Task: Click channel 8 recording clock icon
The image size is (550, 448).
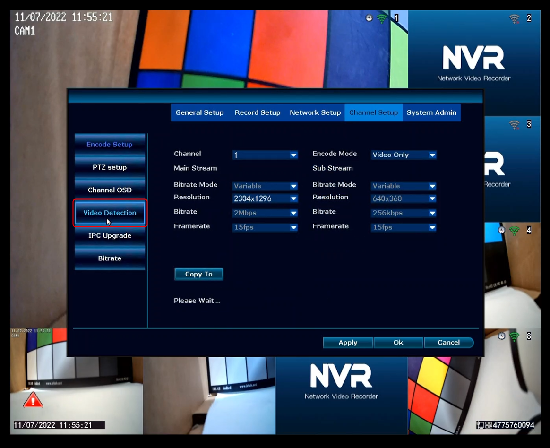Action: coord(502,336)
